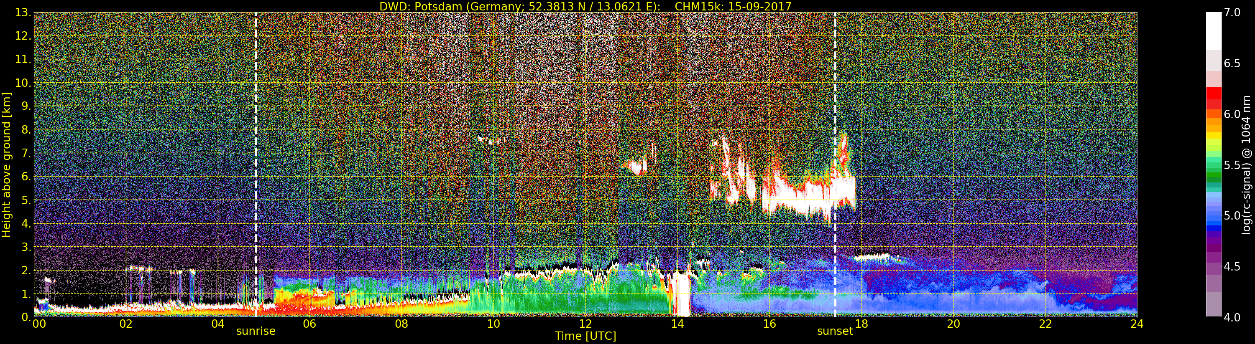Select the "sunset" label below the time axis

coord(835,331)
